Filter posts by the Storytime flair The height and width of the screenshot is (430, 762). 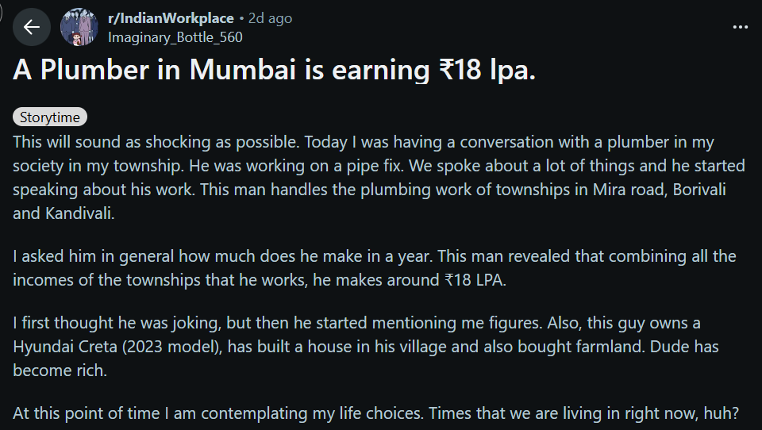click(x=50, y=117)
